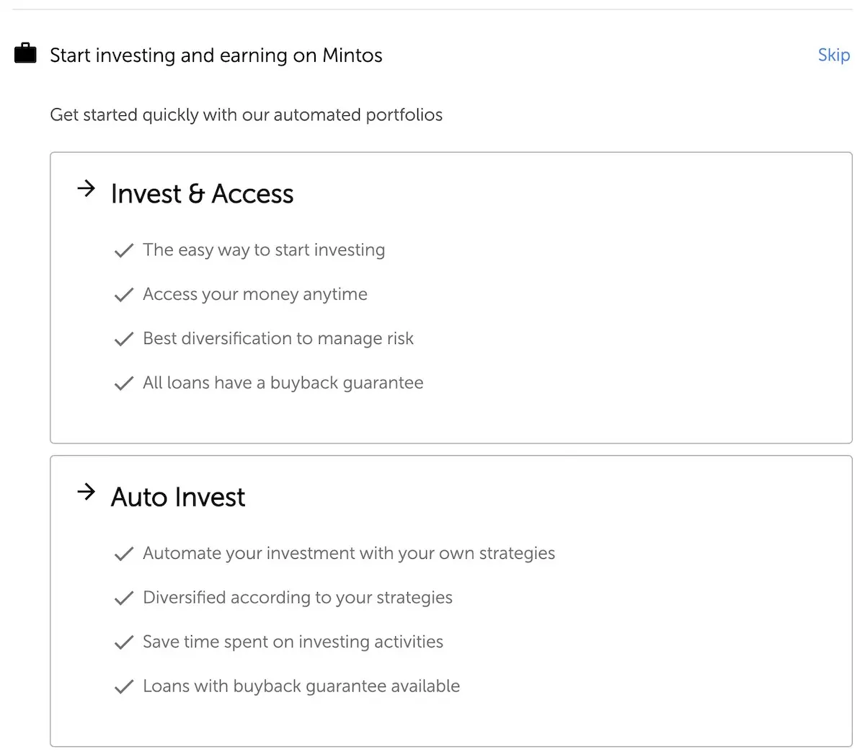Select the Invest & Access card
The image size is (865, 755).
pyautogui.click(x=451, y=298)
